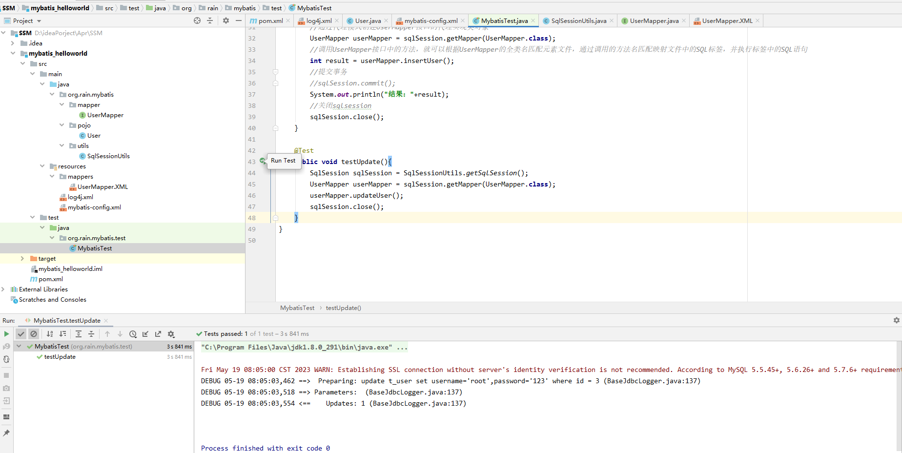Click dump threads camera icon
902x453 pixels.
(6, 388)
